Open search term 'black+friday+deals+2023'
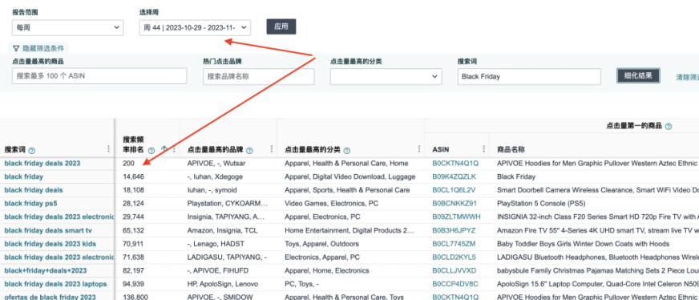This screenshot has height=300, width=699. [x=46, y=270]
